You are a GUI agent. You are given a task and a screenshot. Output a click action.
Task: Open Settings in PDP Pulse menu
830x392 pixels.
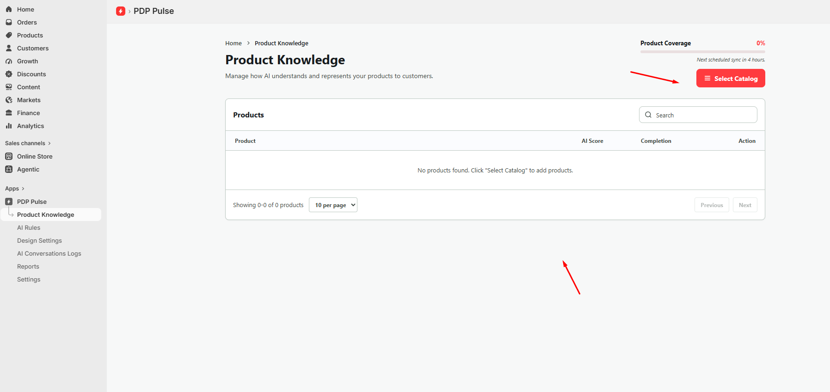(29, 279)
